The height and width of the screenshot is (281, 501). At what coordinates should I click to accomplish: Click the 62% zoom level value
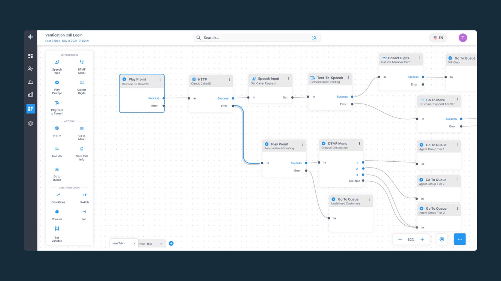(411, 240)
